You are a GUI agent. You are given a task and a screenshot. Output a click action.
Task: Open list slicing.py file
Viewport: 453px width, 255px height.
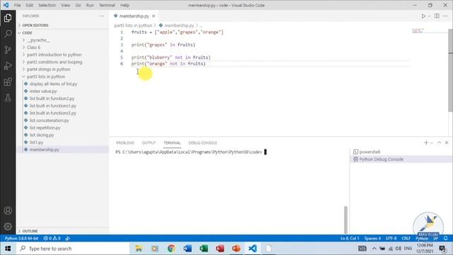point(42,135)
